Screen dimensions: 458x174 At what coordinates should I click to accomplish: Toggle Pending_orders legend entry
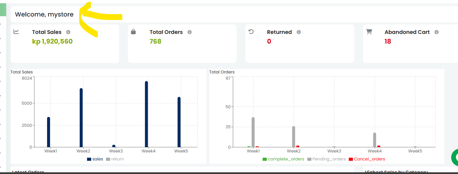click(327, 159)
